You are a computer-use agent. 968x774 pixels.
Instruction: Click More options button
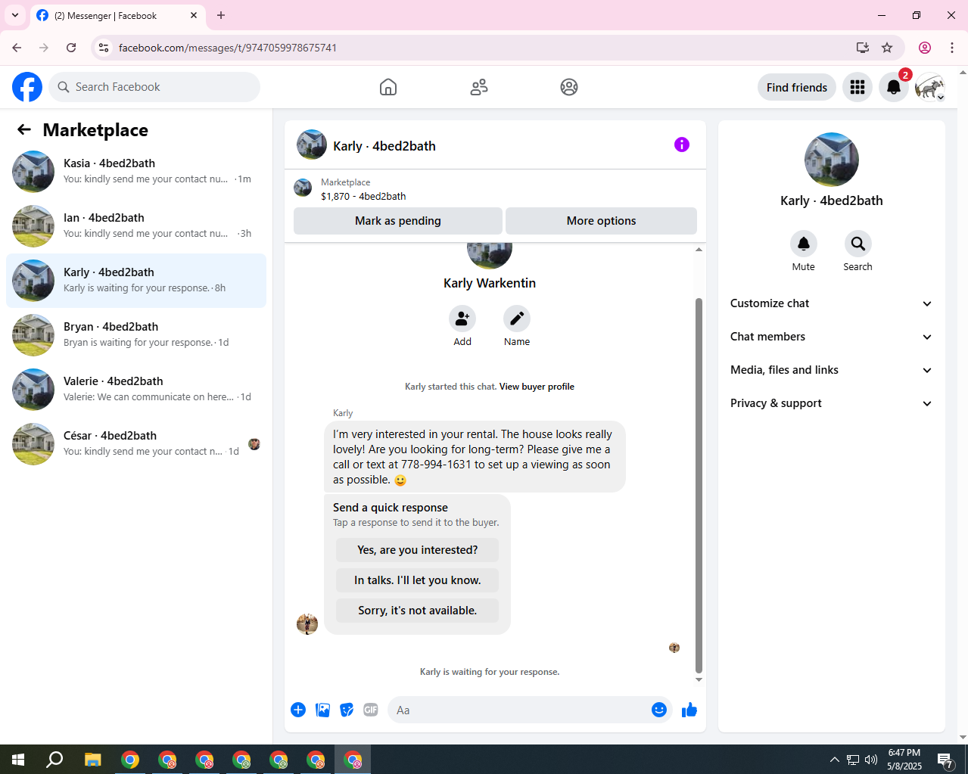point(601,221)
